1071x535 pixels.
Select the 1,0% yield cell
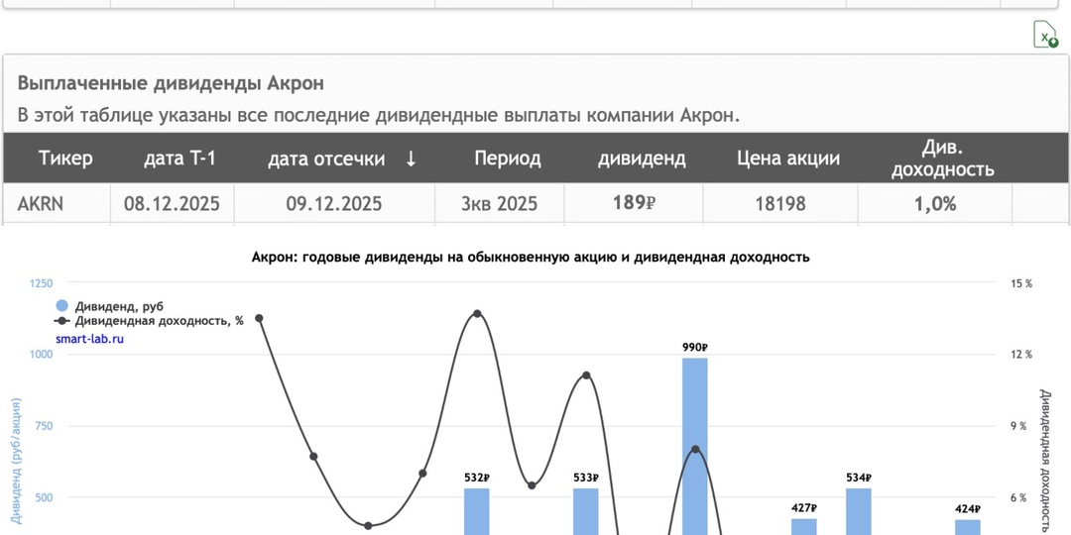pyautogui.click(x=935, y=203)
